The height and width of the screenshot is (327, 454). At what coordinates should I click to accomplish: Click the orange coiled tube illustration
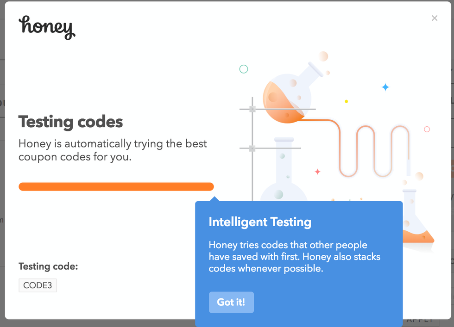371,150
